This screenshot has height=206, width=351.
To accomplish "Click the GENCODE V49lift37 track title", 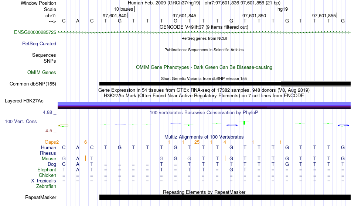I will pos(204,27).
